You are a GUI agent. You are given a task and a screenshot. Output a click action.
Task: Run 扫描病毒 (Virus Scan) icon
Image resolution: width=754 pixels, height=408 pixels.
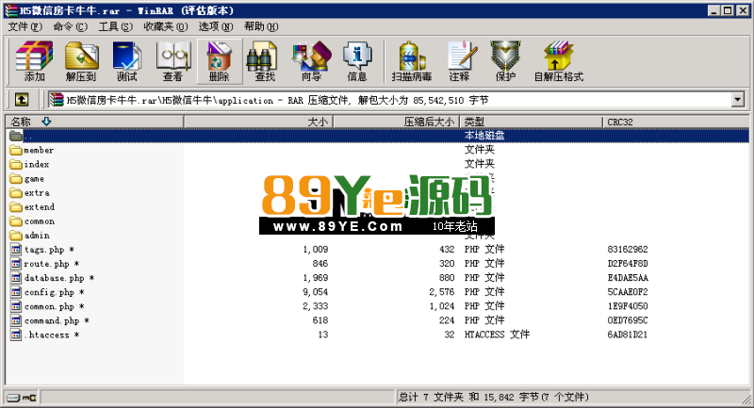point(411,61)
